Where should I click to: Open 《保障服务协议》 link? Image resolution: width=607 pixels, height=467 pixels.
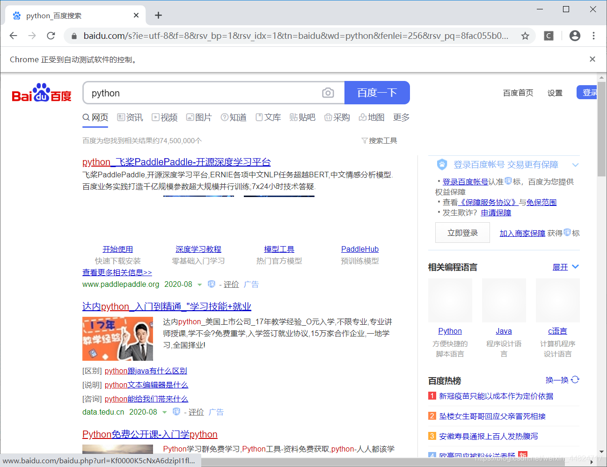[489, 202]
